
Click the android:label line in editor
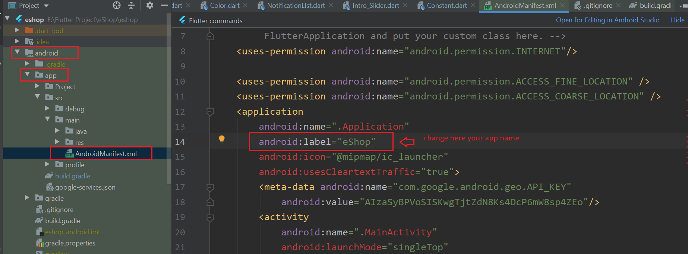click(317, 142)
